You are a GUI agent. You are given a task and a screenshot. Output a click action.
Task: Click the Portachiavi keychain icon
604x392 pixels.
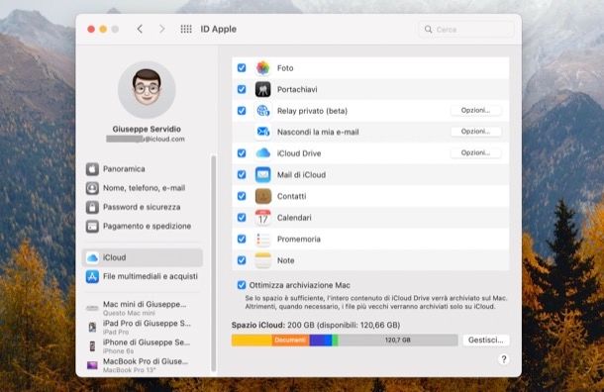click(x=263, y=89)
